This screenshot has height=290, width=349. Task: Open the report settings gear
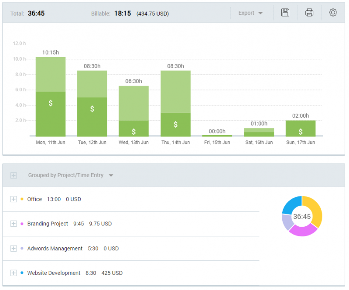click(x=333, y=13)
